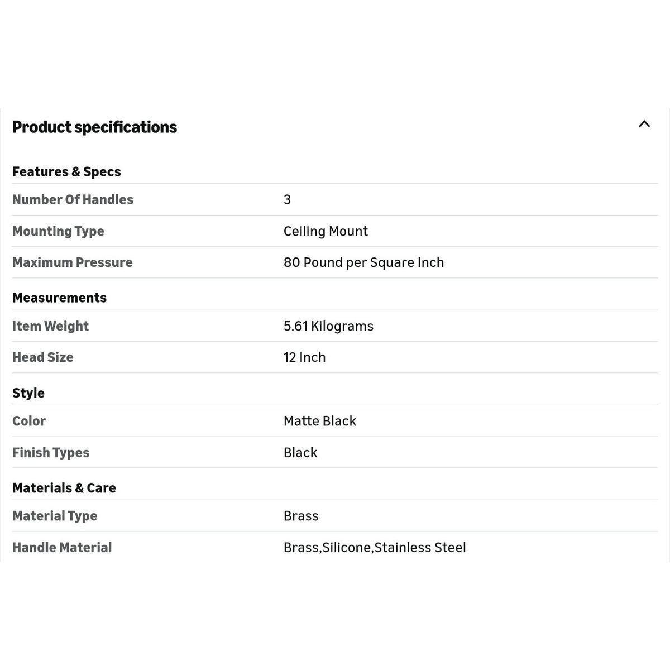This screenshot has width=670, height=670.
Task: Select the 80 Pound per Square Inch value
Action: pos(363,262)
